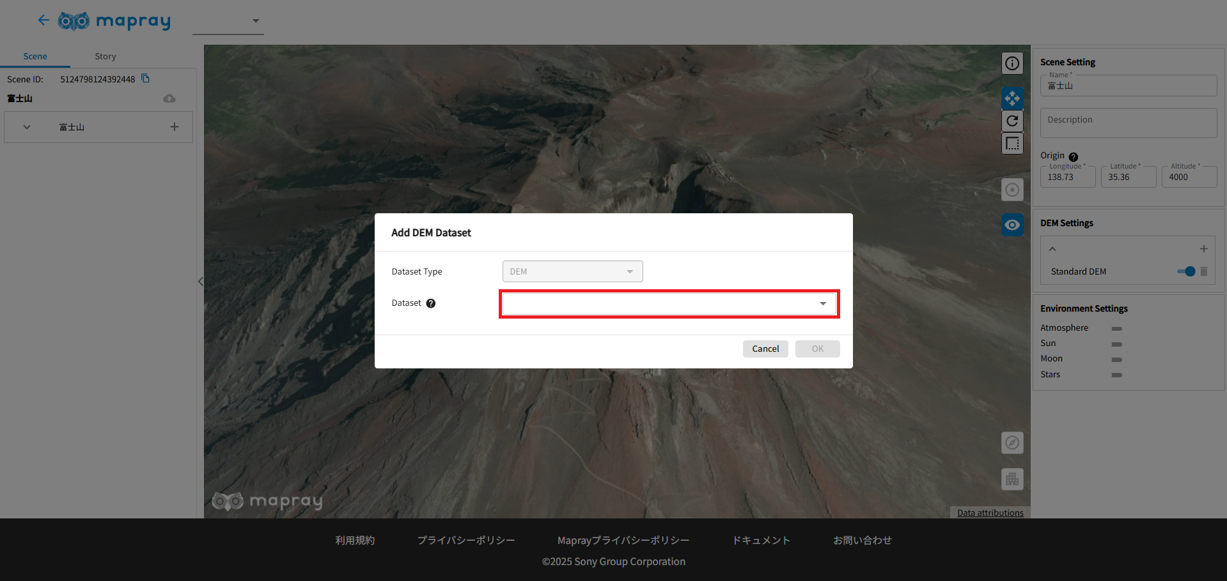Select the Scene tab

coord(35,56)
